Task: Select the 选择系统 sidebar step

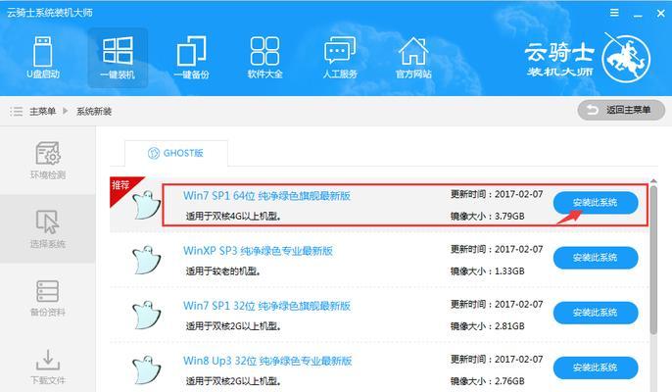Action: [48, 228]
